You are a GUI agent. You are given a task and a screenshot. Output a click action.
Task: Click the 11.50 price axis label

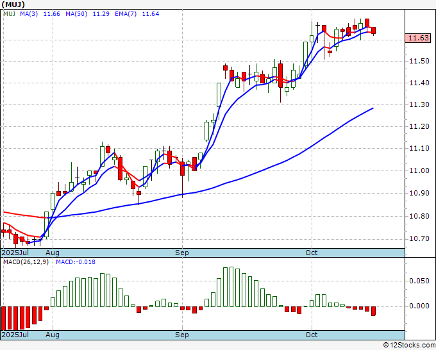coord(419,61)
